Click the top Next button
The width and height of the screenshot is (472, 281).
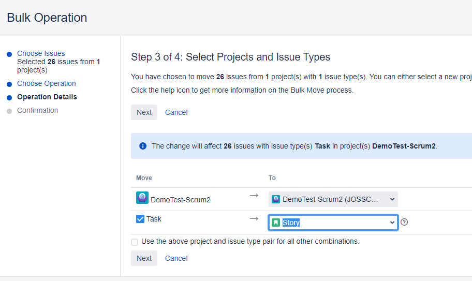[144, 112]
